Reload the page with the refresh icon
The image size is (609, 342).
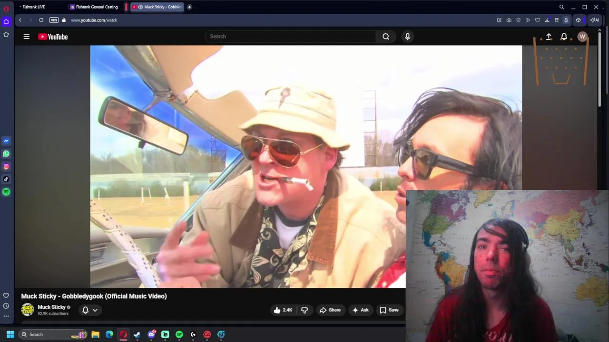[41, 20]
